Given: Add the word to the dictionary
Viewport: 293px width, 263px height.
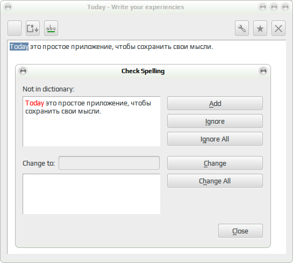Looking at the screenshot, I should (215, 103).
